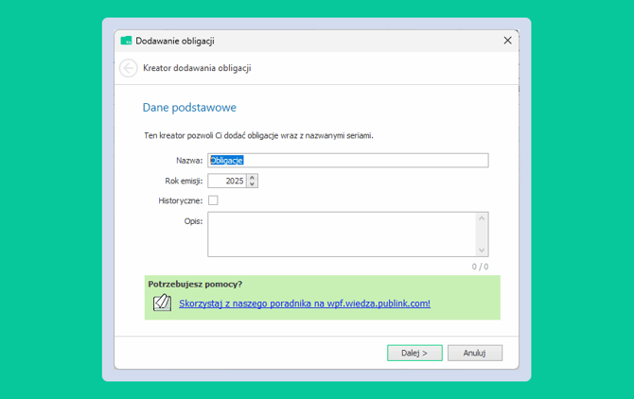Screen dimensions: 634x399
Task: Click the guide book icon in help box
Action: pos(162,303)
